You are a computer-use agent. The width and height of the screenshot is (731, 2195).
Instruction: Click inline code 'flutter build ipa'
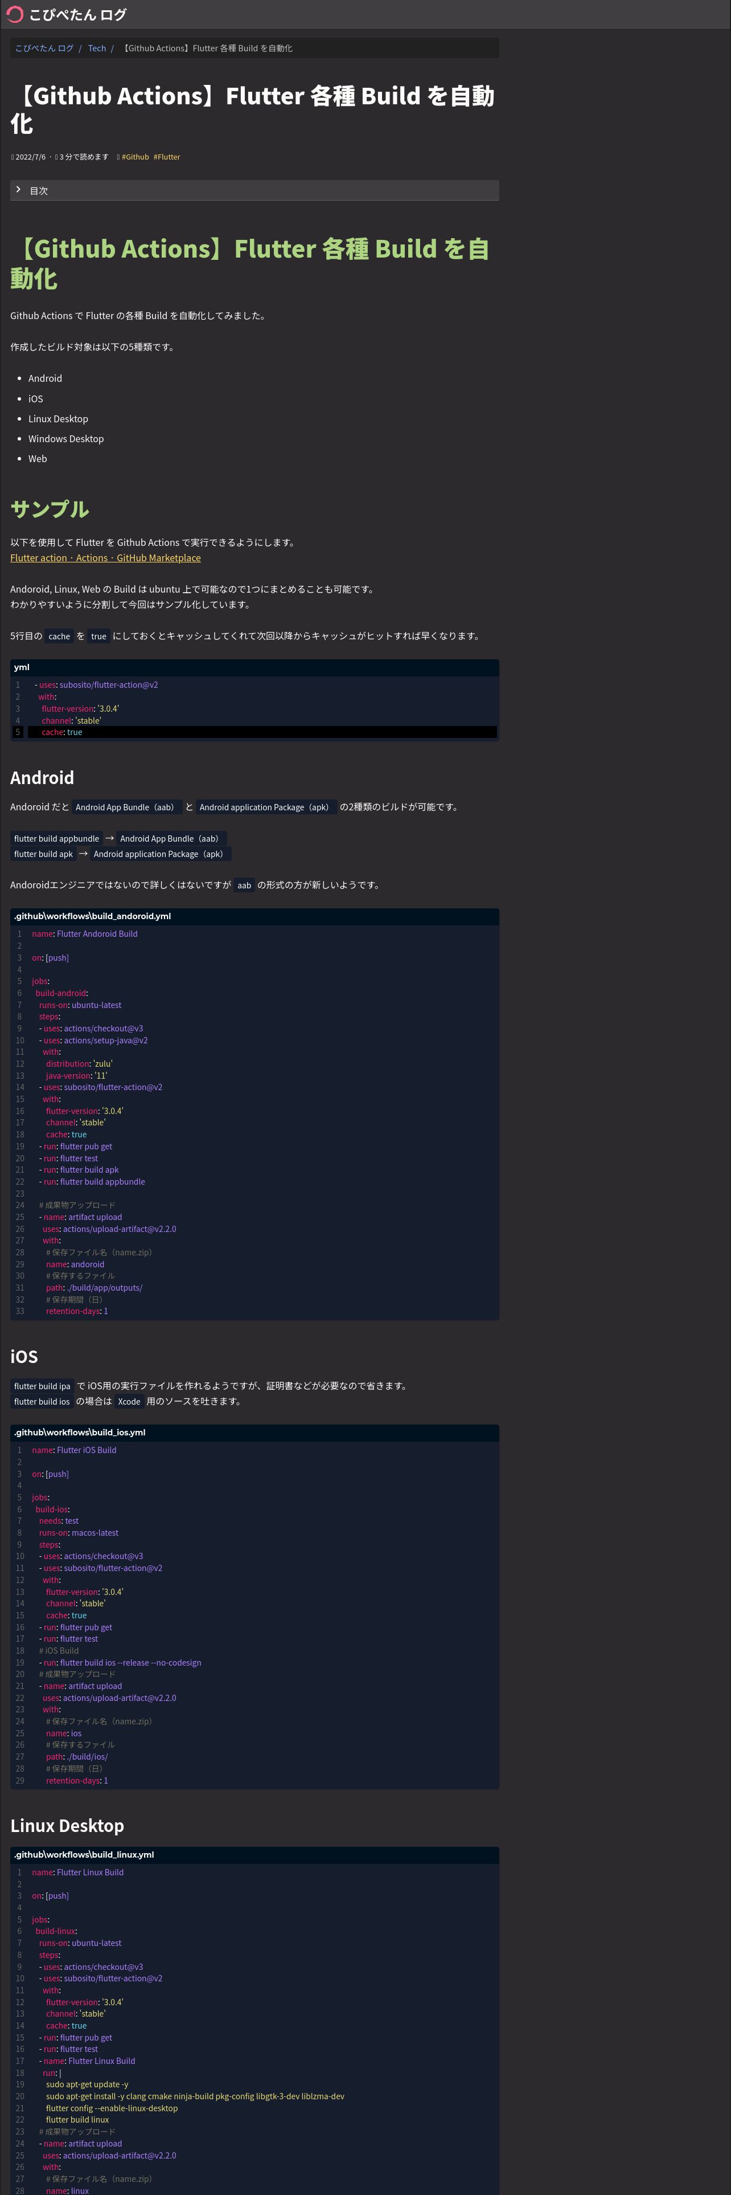pyautogui.click(x=42, y=1385)
